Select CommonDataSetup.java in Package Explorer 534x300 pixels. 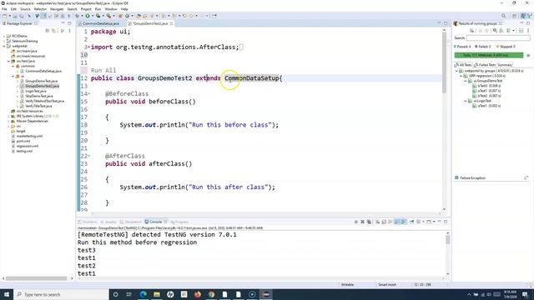coord(43,71)
